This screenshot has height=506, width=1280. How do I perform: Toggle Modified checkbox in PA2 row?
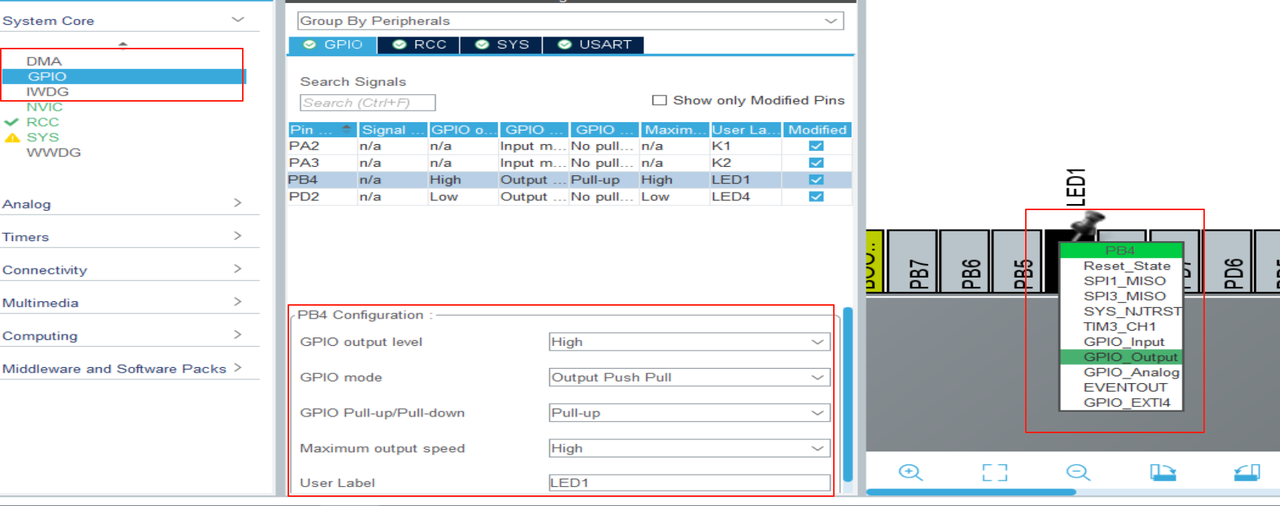[x=816, y=146]
